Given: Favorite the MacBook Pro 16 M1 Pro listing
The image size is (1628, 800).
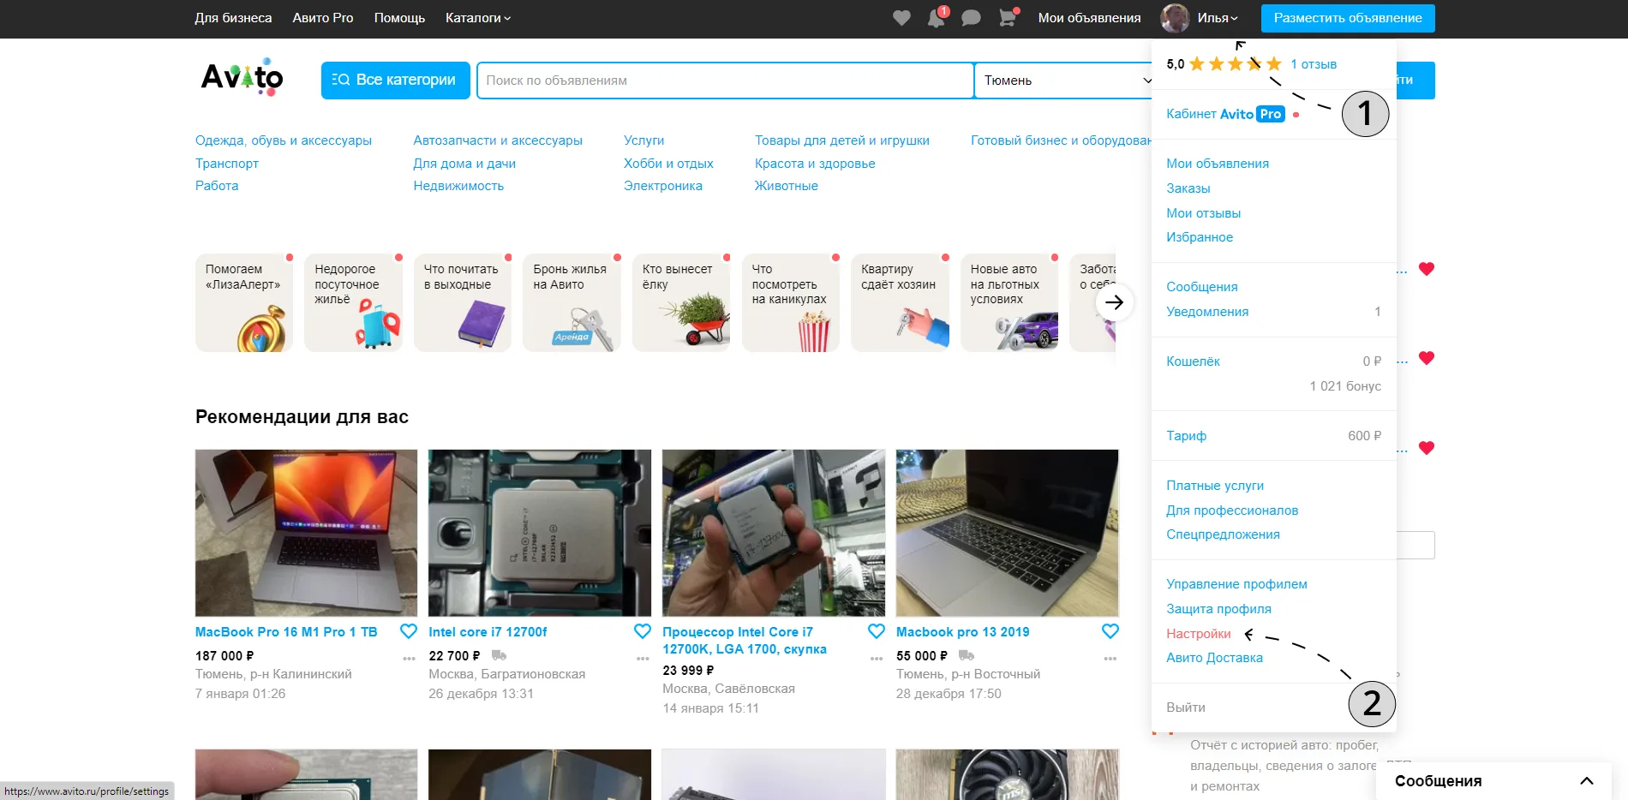Looking at the screenshot, I should (x=409, y=631).
